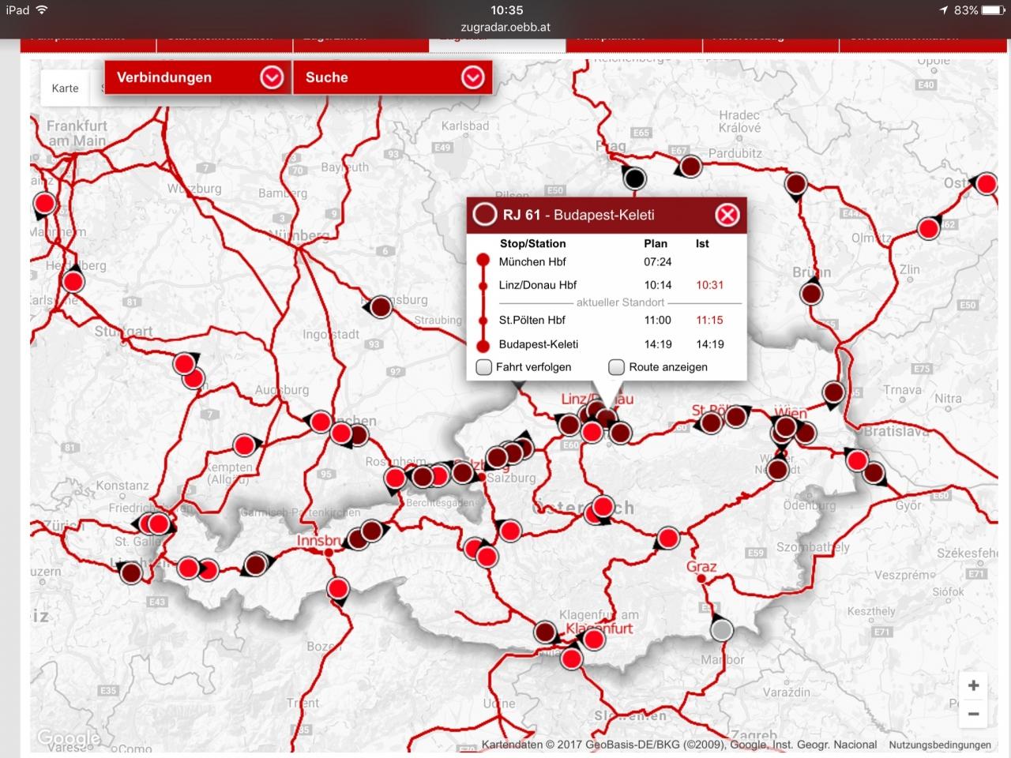The image size is (1011, 758).
Task: Click the RJ 61 train circle icon
Action: 484,215
